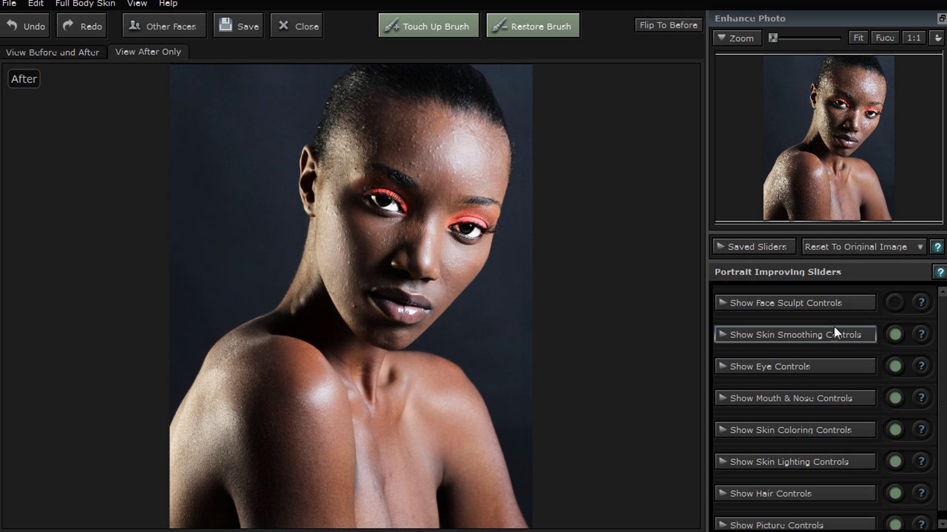The image size is (947, 532).
Task: Undock the Enhance Photo panel icon
Action: tap(941, 18)
